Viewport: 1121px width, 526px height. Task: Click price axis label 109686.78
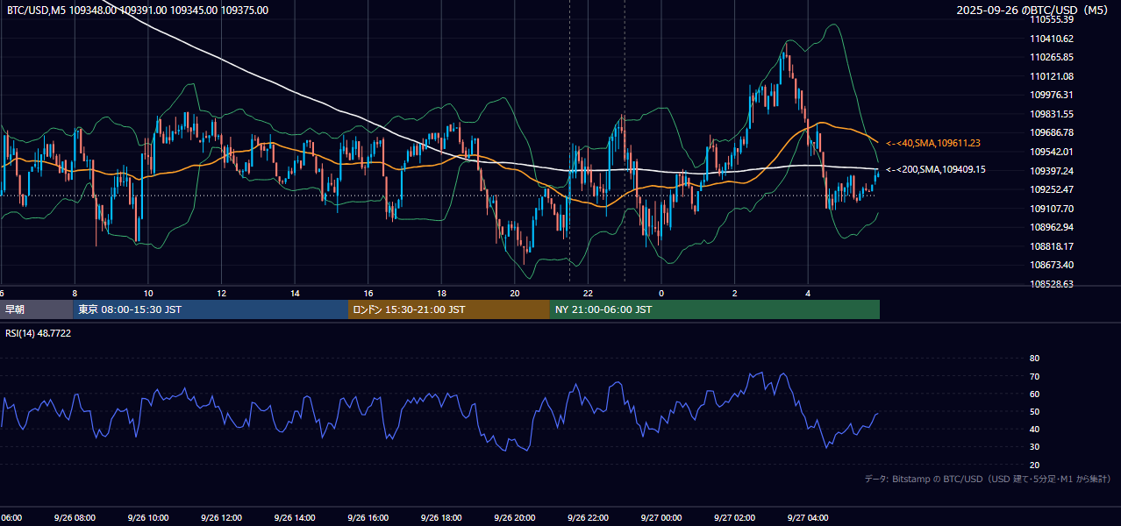[1052, 132]
